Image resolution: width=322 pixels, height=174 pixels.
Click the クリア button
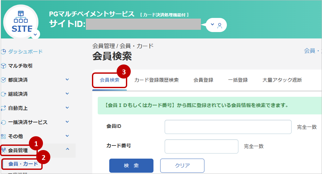(182, 166)
